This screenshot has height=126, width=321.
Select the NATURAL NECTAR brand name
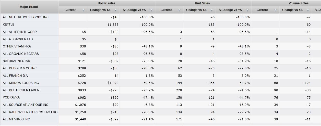pyautogui.click(x=16, y=61)
